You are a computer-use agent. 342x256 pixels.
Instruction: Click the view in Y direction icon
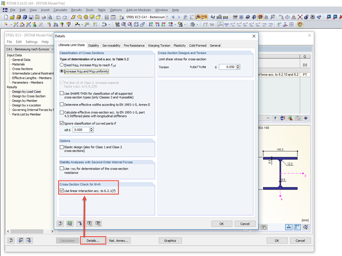pos(157,24)
